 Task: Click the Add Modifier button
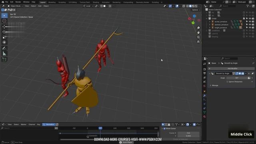[231, 68]
